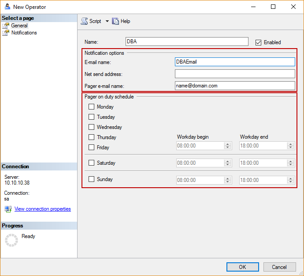Viewport: 304px width, 276px height.
Task: Select the Notifications page
Action: pyautogui.click(x=24, y=33)
